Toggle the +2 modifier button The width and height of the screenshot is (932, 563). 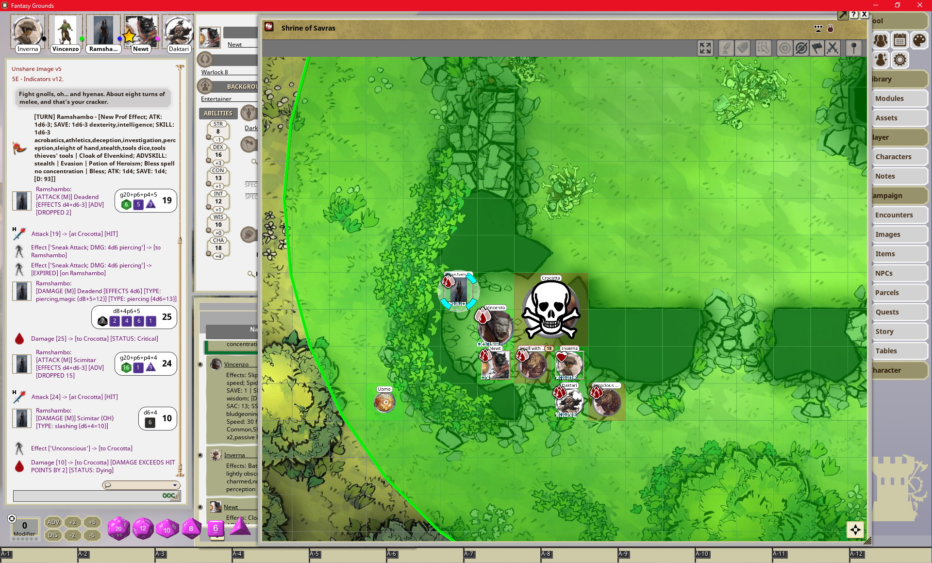(x=73, y=522)
